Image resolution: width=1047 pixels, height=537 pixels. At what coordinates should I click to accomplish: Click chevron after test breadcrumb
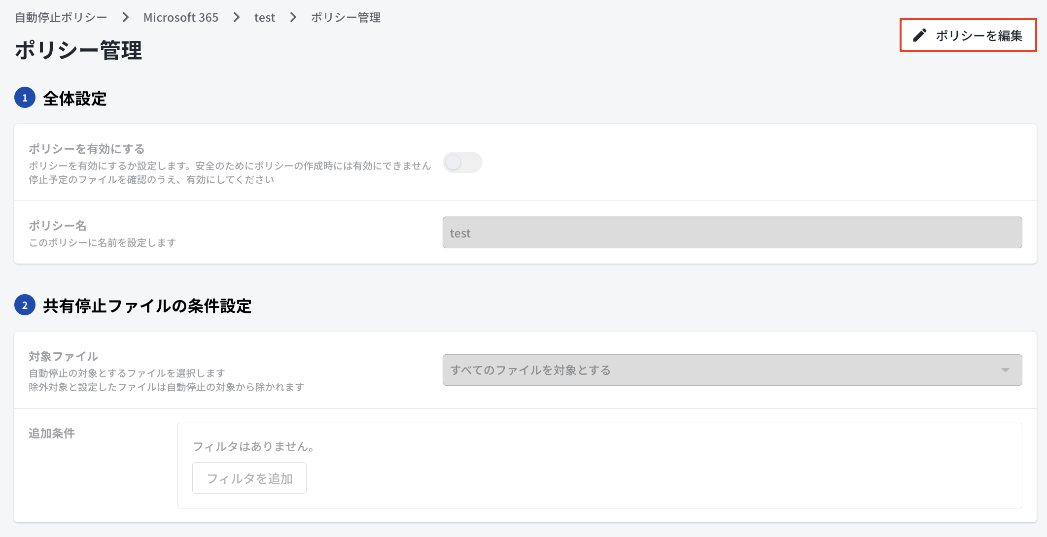point(293,17)
